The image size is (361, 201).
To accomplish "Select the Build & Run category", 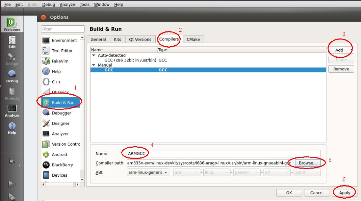I will coord(60,102).
